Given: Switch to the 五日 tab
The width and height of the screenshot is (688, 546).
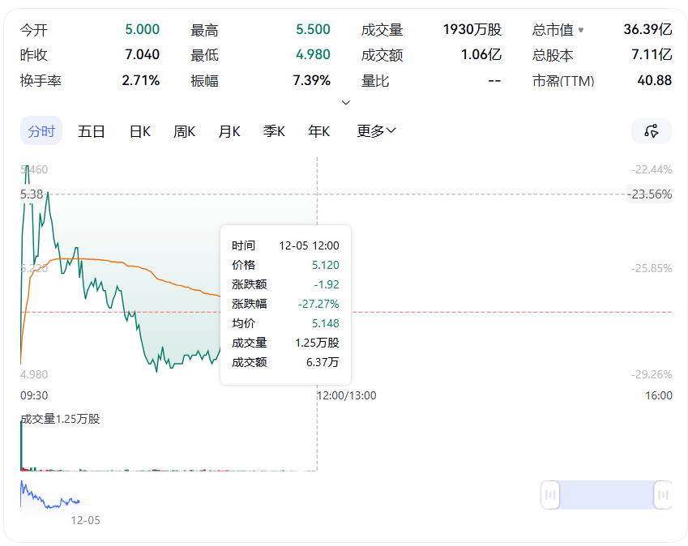Looking at the screenshot, I should pyautogui.click(x=92, y=131).
